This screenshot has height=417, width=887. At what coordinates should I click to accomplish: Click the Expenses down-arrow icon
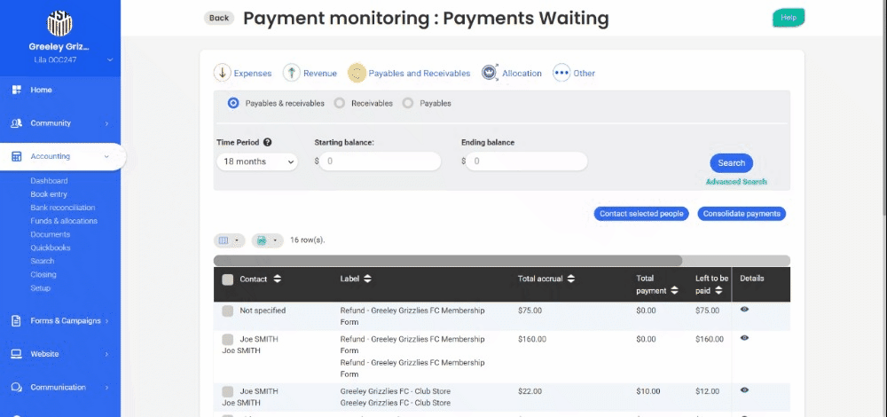pos(222,73)
